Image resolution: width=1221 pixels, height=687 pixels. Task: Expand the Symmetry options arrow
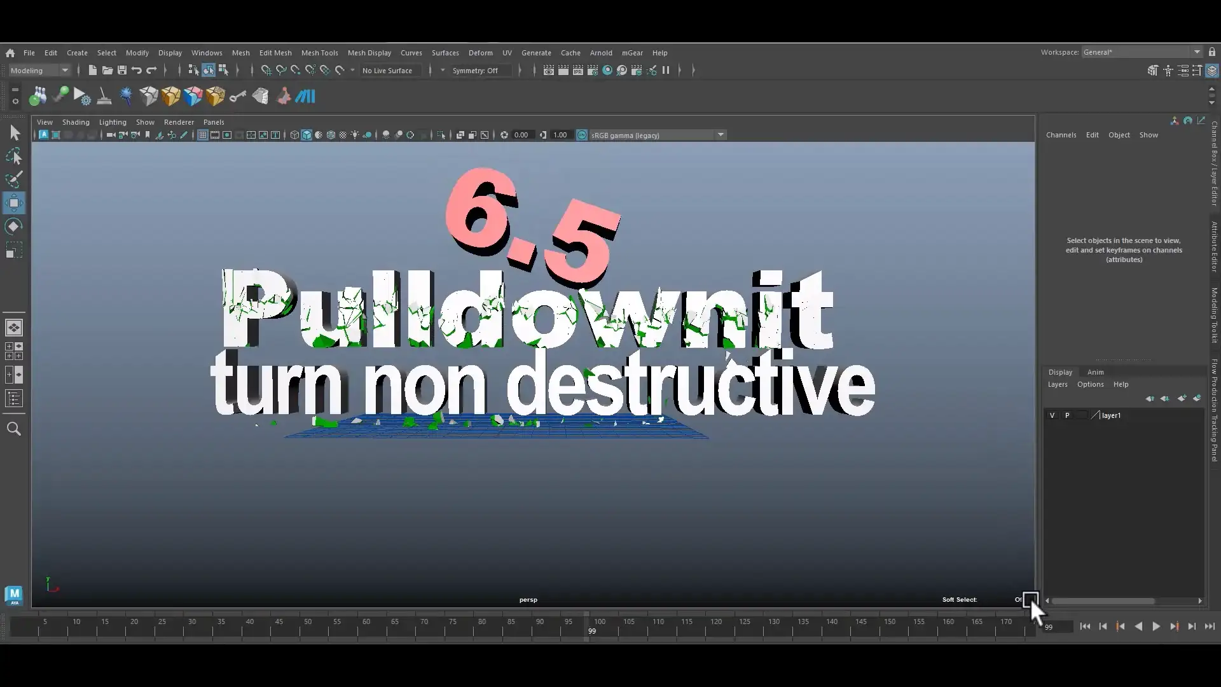coord(443,71)
